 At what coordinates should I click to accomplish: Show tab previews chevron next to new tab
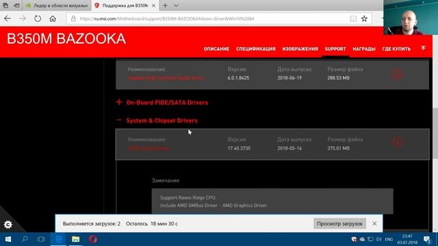pos(176,5)
